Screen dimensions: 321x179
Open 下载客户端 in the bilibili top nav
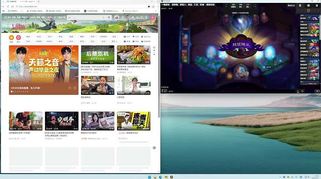click(60, 18)
